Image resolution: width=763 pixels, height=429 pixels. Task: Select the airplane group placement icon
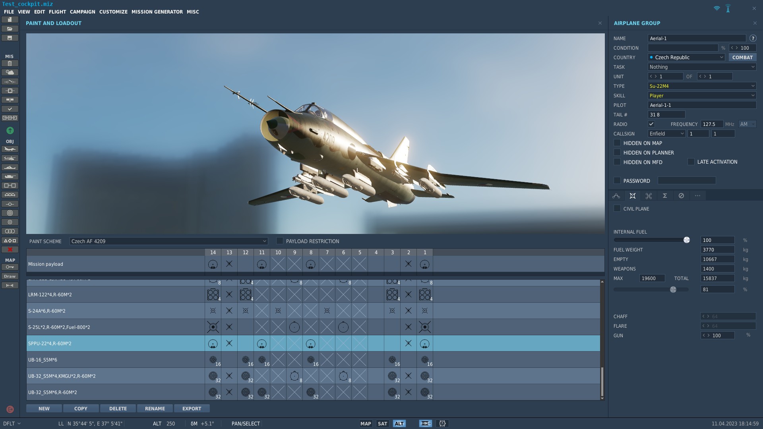coord(10,149)
